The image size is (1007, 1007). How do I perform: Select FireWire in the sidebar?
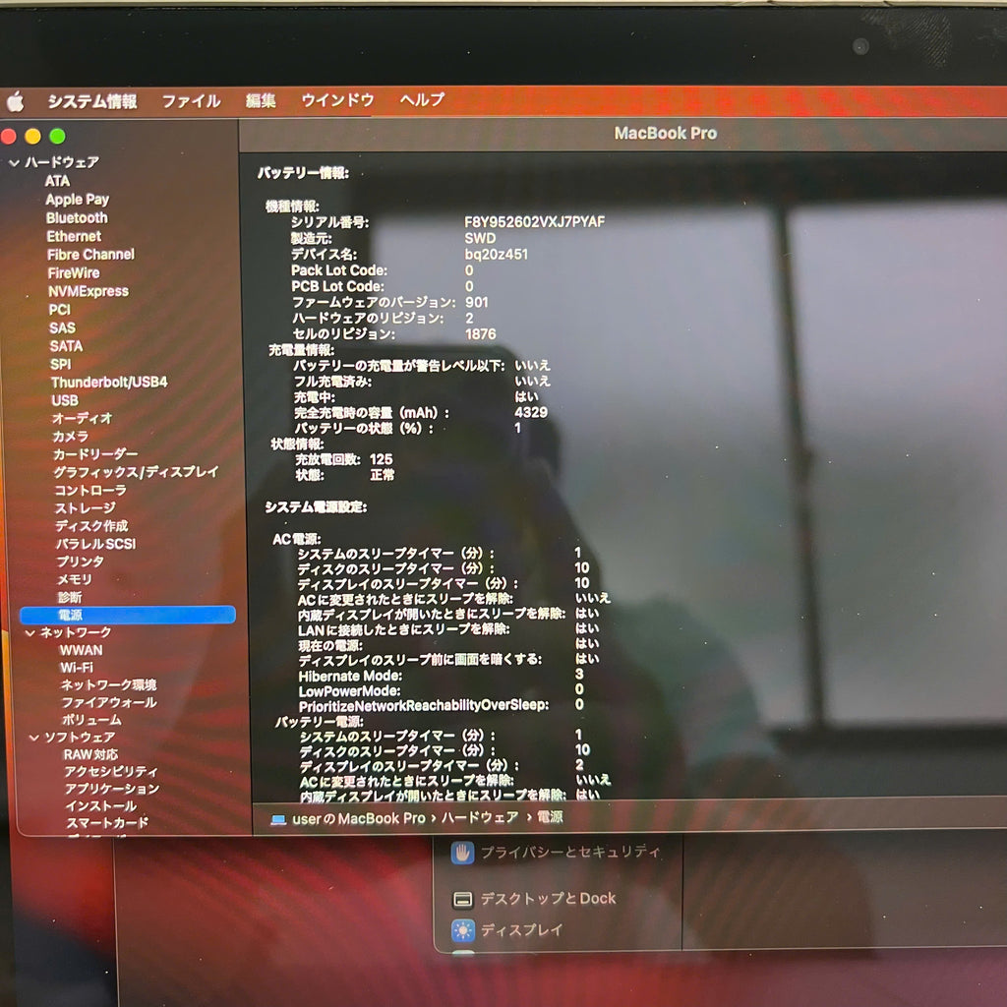[x=74, y=273]
